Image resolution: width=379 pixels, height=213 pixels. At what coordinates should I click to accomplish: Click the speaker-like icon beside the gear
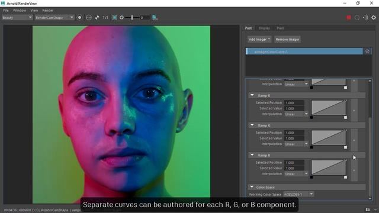pos(365,18)
